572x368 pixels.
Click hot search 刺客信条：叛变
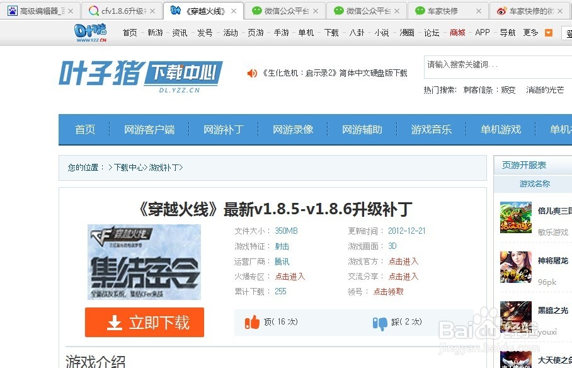click(489, 90)
